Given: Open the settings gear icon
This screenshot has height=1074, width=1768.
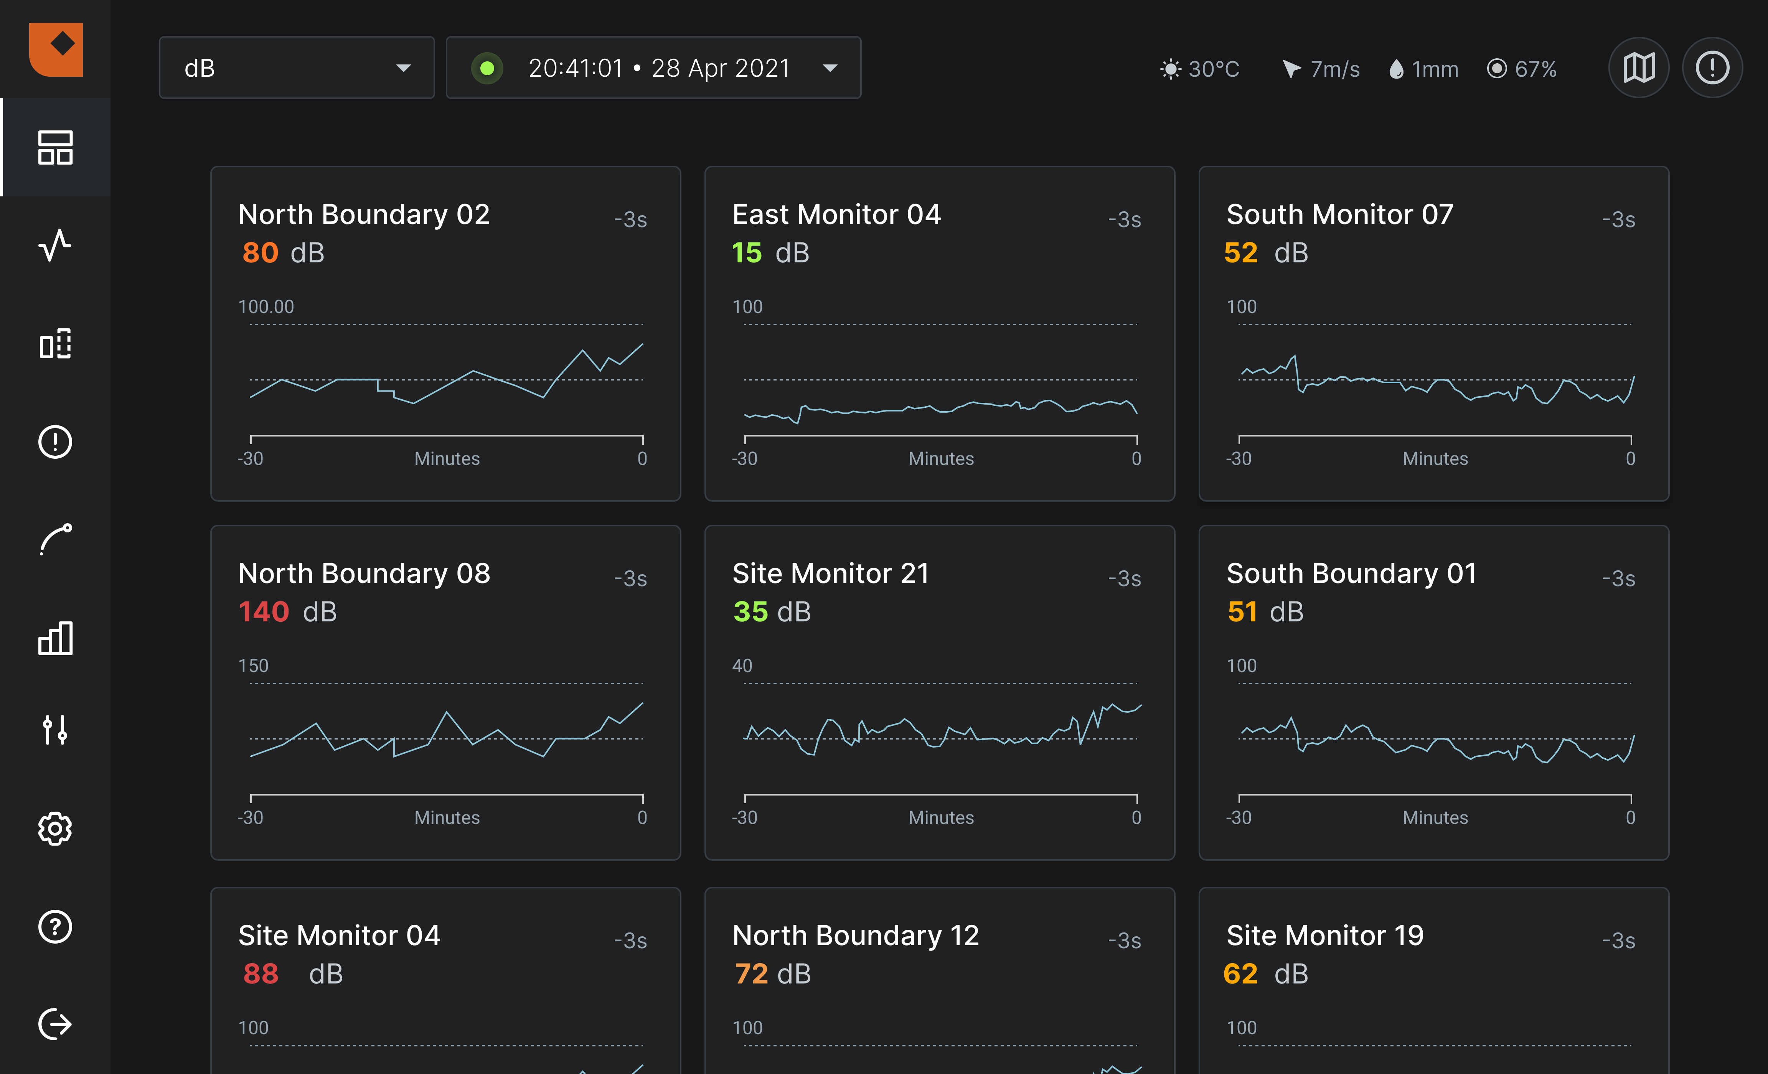Looking at the screenshot, I should click(x=55, y=829).
